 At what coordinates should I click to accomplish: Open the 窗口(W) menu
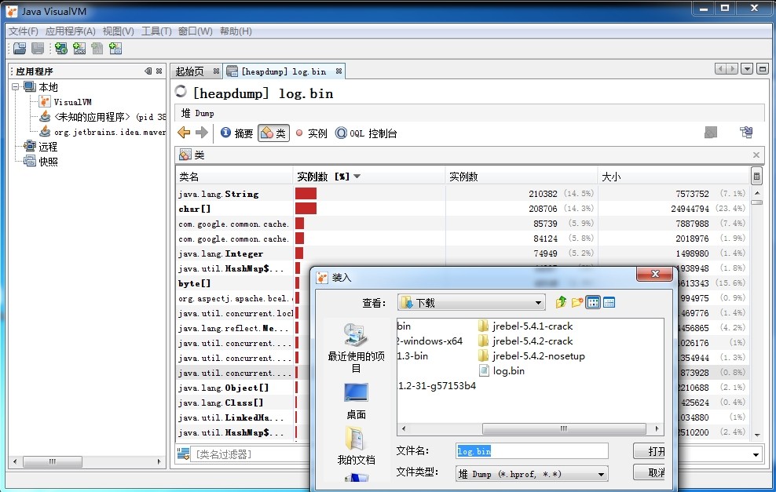click(195, 31)
